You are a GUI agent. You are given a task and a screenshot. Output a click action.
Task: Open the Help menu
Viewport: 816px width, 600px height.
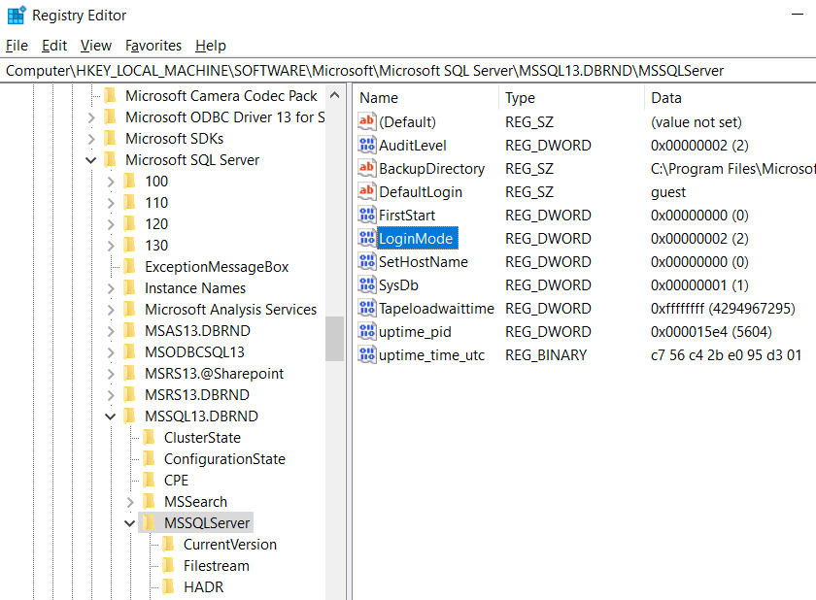pos(211,46)
